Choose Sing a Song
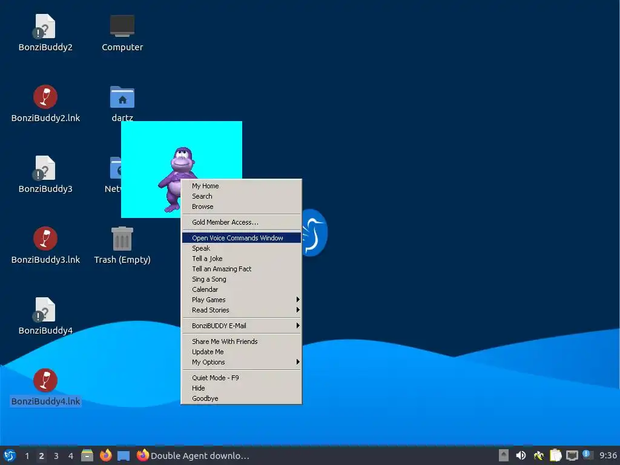Screen dimensions: 620x465 241,279
